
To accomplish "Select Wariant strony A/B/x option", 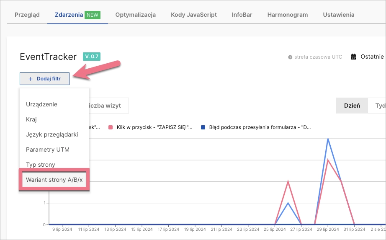I will point(54,180).
